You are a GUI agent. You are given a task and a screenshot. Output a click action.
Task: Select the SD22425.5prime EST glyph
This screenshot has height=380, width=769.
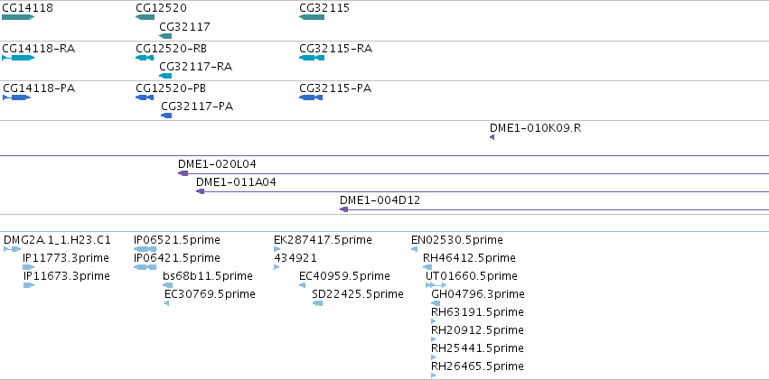point(318,303)
